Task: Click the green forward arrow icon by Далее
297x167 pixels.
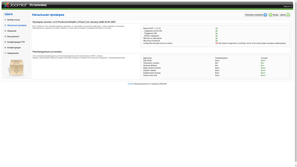Action: tap(288, 15)
